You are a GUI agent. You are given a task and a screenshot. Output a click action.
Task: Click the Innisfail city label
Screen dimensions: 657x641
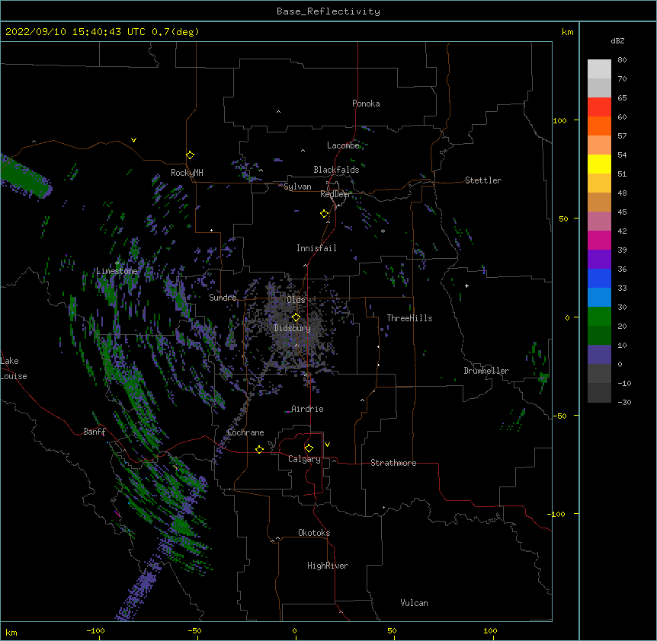(x=316, y=248)
